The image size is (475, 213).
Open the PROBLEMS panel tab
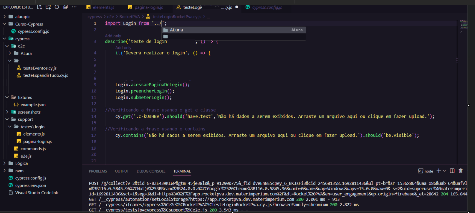(98, 171)
